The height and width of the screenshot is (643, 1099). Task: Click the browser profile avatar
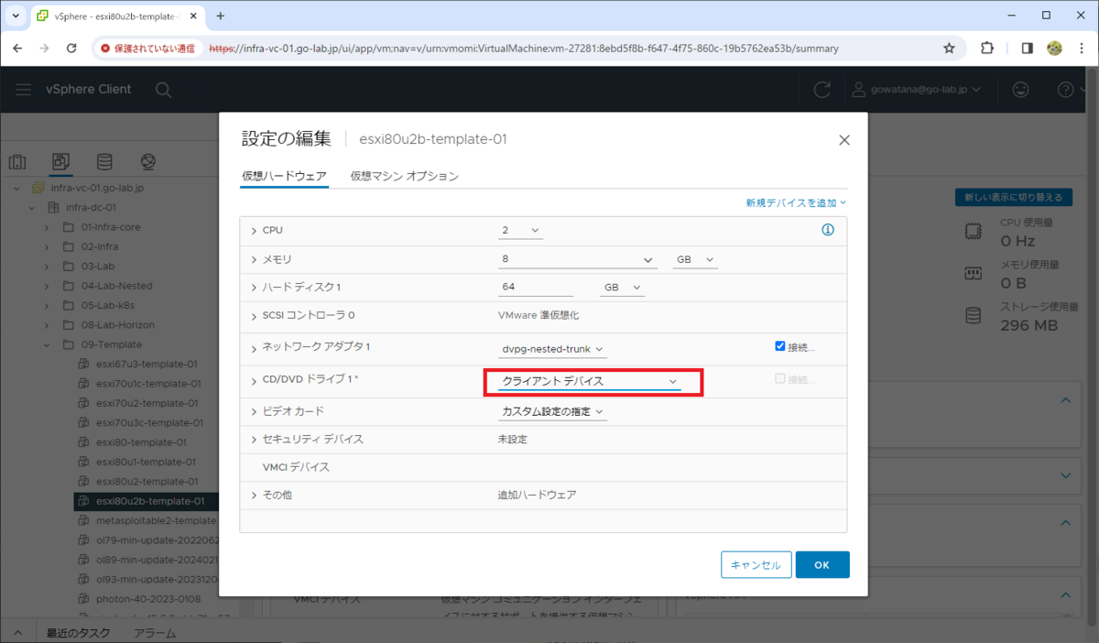(x=1054, y=49)
